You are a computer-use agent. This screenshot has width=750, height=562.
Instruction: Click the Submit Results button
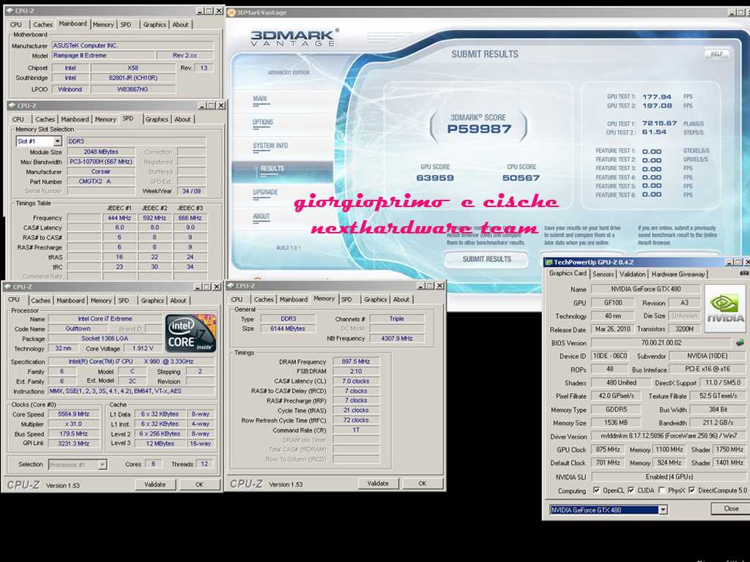click(486, 259)
